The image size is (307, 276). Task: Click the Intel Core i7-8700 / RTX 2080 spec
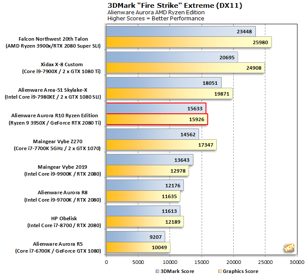(x=64, y=225)
